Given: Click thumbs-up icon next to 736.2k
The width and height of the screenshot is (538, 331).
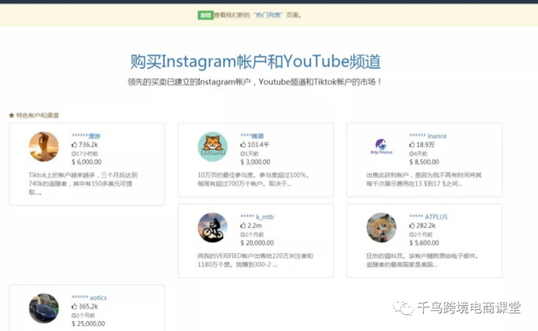Looking at the screenshot, I should 75,145.
